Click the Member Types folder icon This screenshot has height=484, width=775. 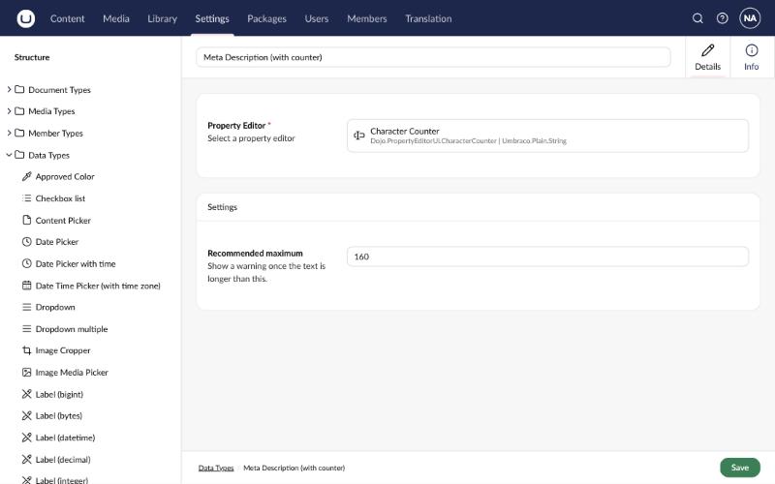coord(19,133)
